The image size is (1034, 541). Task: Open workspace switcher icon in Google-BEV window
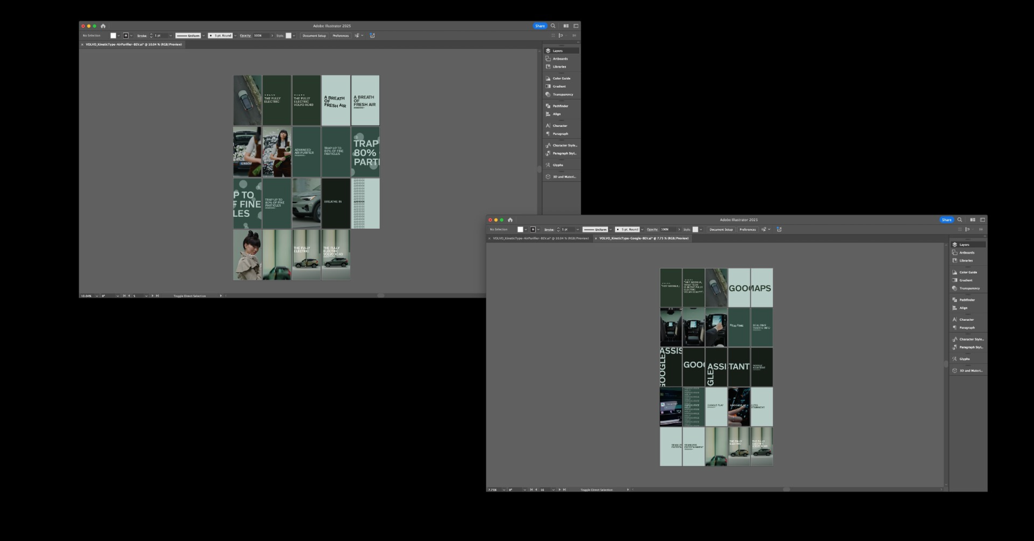point(983,220)
